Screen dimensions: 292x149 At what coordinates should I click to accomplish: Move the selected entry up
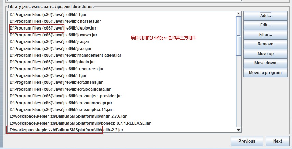[265, 54]
